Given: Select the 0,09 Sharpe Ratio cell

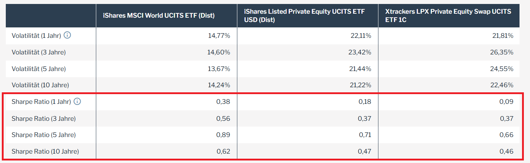Looking at the screenshot, I should [506, 102].
